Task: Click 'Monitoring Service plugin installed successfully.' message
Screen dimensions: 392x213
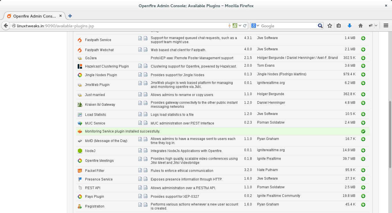Action: click(x=122, y=131)
